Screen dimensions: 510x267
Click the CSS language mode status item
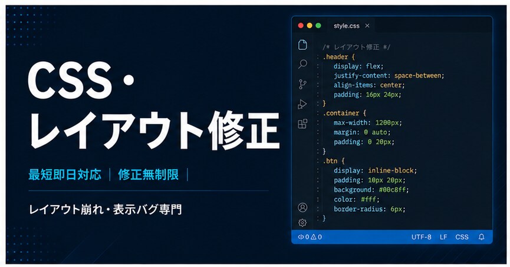point(462,237)
